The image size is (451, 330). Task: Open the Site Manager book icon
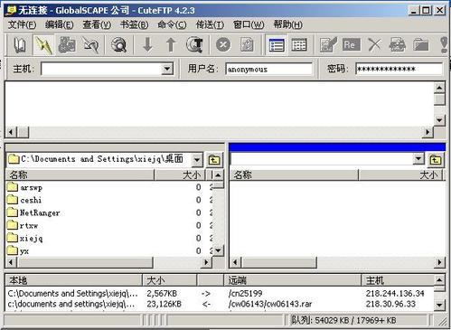click(x=20, y=45)
